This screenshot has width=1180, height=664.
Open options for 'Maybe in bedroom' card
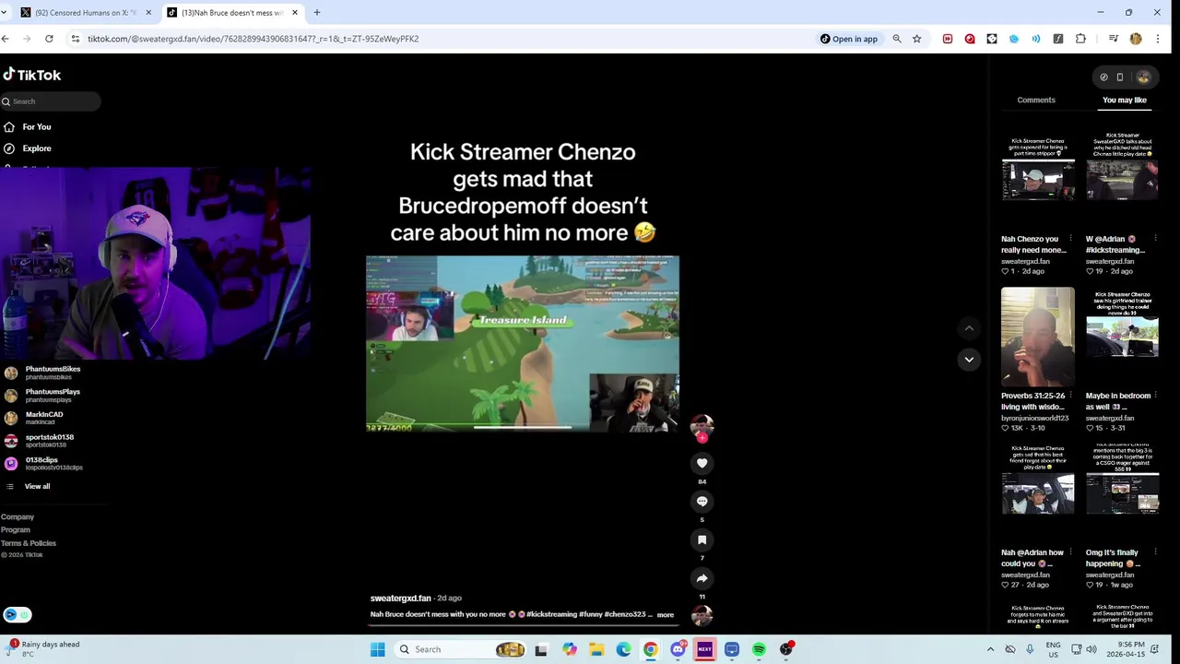click(x=1155, y=396)
